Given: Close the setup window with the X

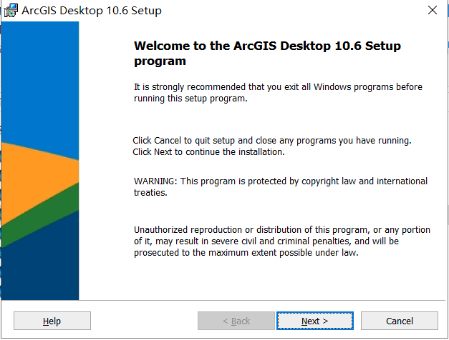Looking at the screenshot, I should [432, 10].
